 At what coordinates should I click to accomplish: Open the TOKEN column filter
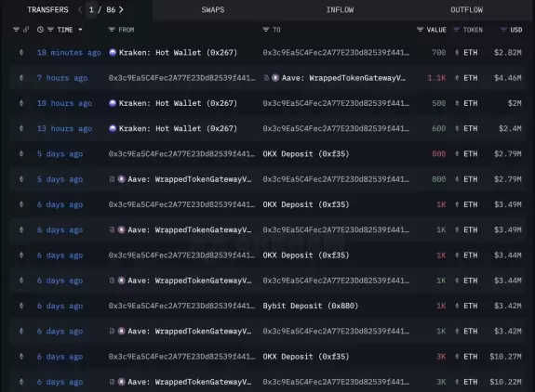click(456, 30)
